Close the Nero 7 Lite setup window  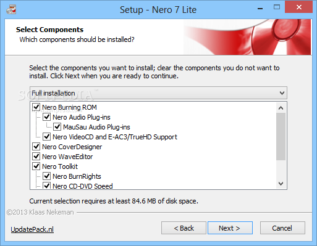pyautogui.click(x=298, y=7)
